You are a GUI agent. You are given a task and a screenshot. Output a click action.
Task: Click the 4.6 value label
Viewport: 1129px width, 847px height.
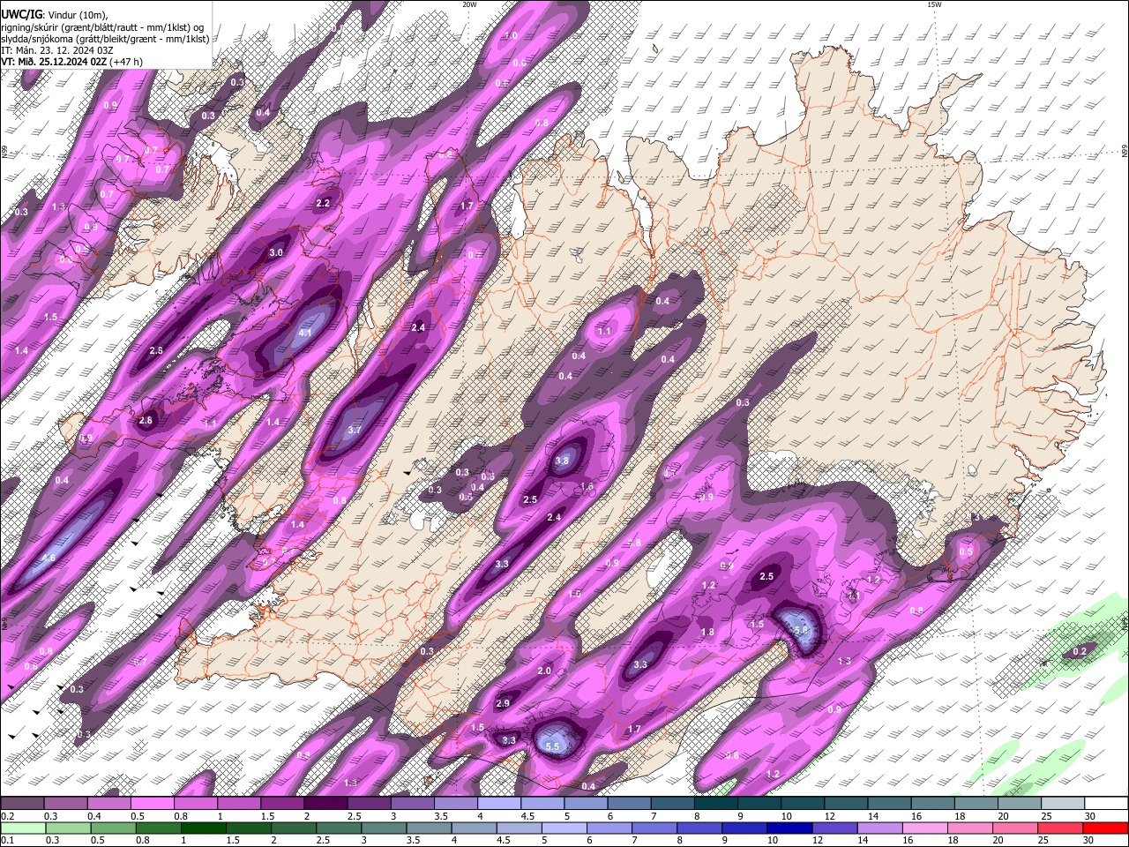pyautogui.click(x=49, y=558)
